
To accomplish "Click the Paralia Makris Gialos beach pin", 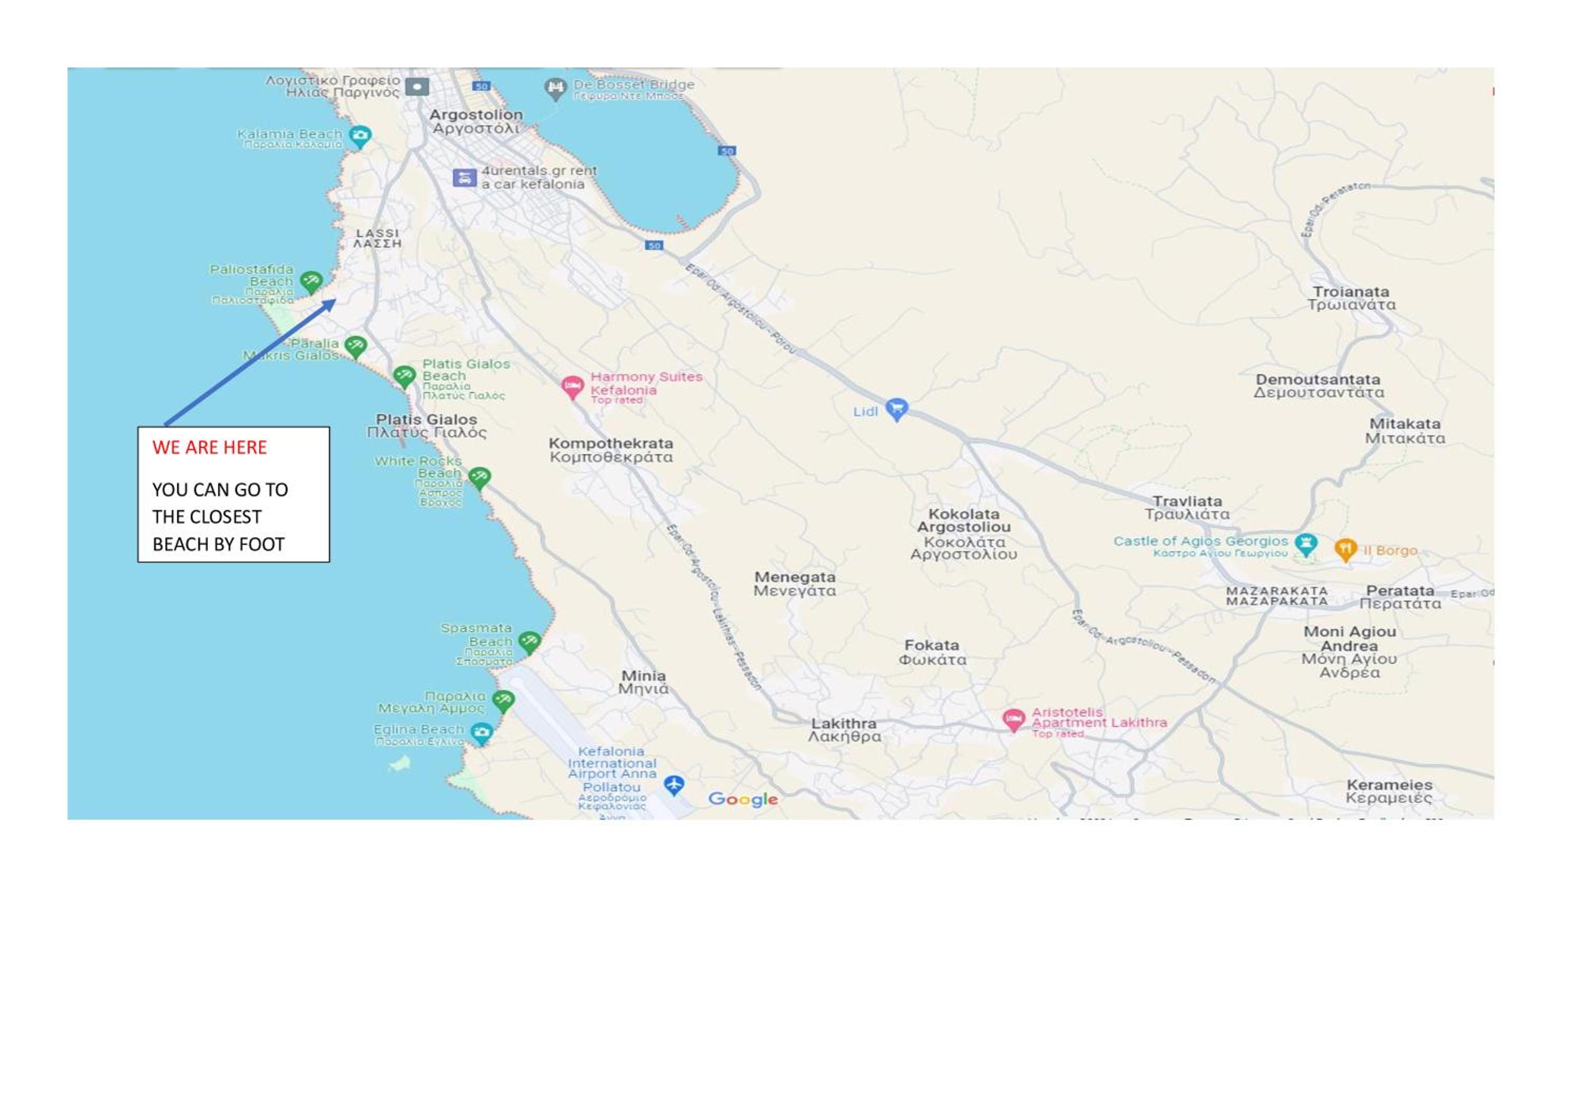I will coord(355,346).
